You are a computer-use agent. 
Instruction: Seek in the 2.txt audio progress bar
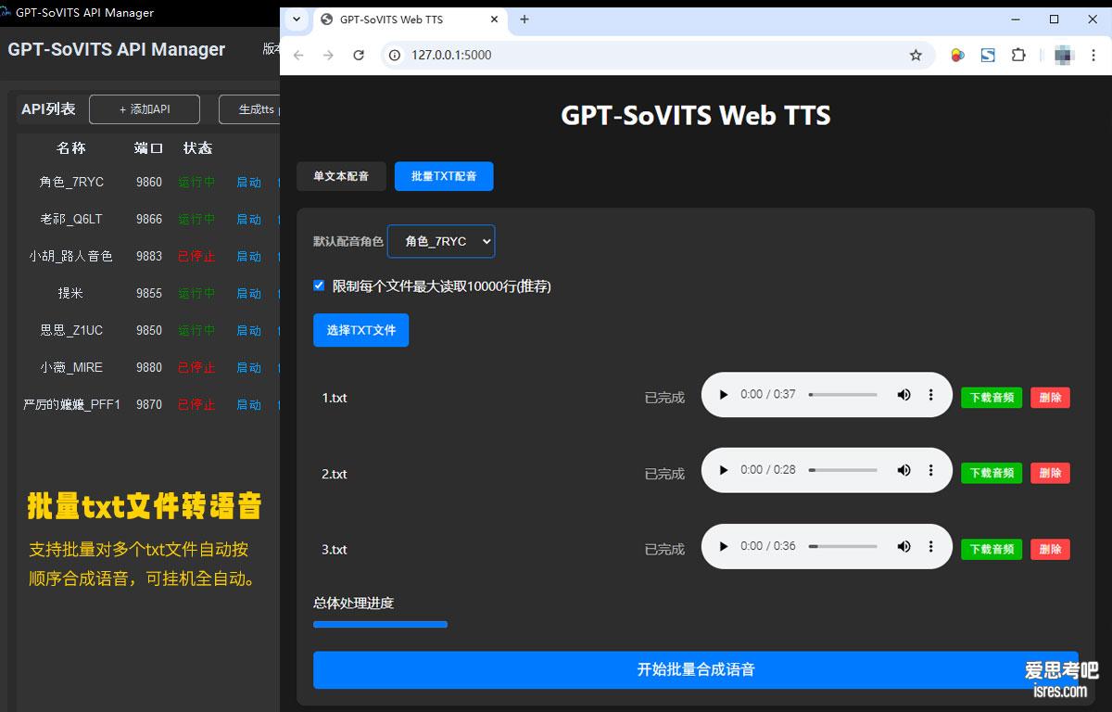[842, 470]
